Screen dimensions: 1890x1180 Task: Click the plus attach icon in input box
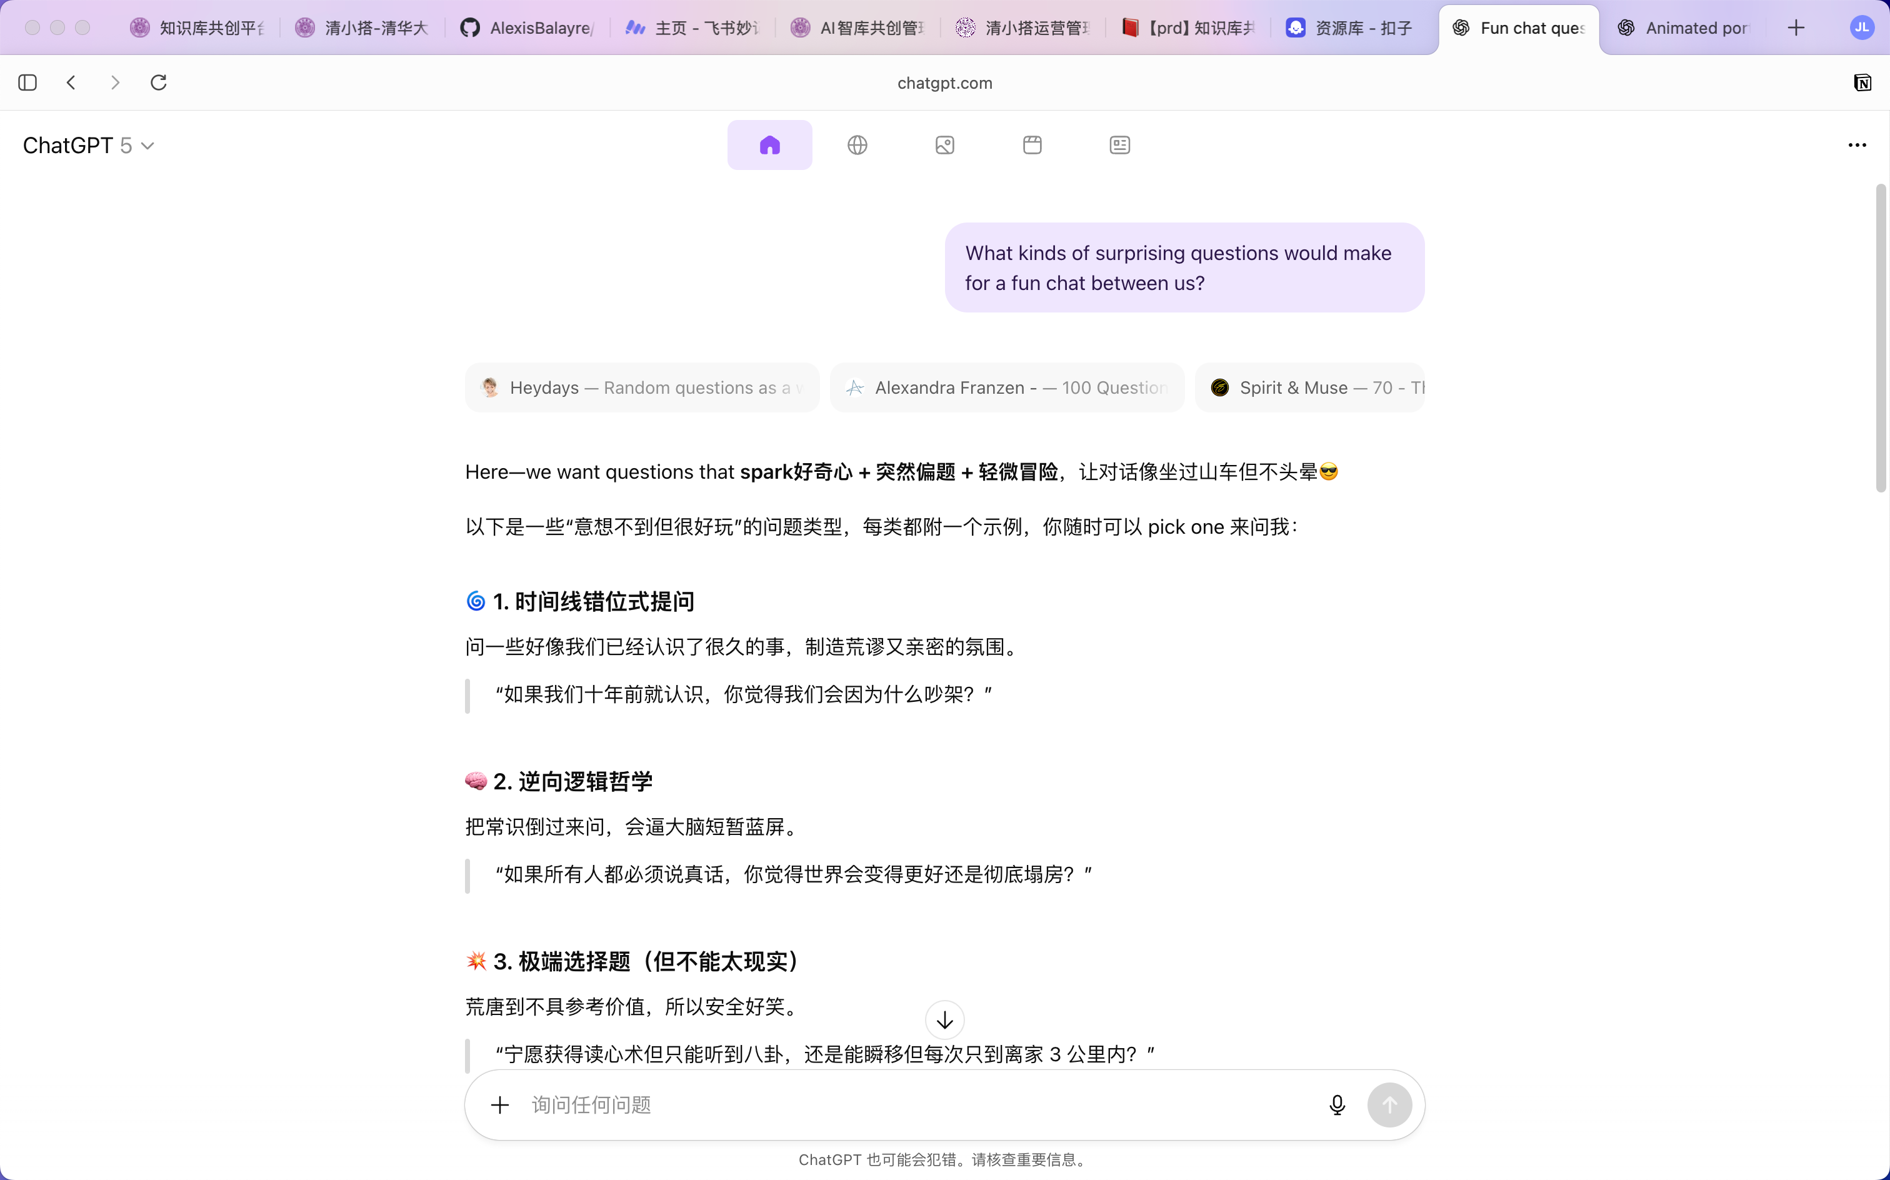pyautogui.click(x=499, y=1104)
